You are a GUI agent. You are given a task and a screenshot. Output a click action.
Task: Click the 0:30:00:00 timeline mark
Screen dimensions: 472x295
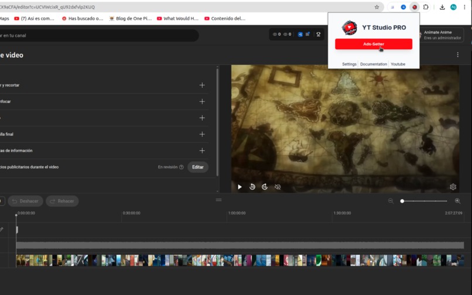pyautogui.click(x=131, y=213)
